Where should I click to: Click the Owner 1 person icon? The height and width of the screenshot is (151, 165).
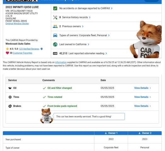coord(106,133)
